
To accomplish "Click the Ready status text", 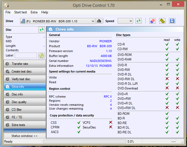I will click(8, 142).
